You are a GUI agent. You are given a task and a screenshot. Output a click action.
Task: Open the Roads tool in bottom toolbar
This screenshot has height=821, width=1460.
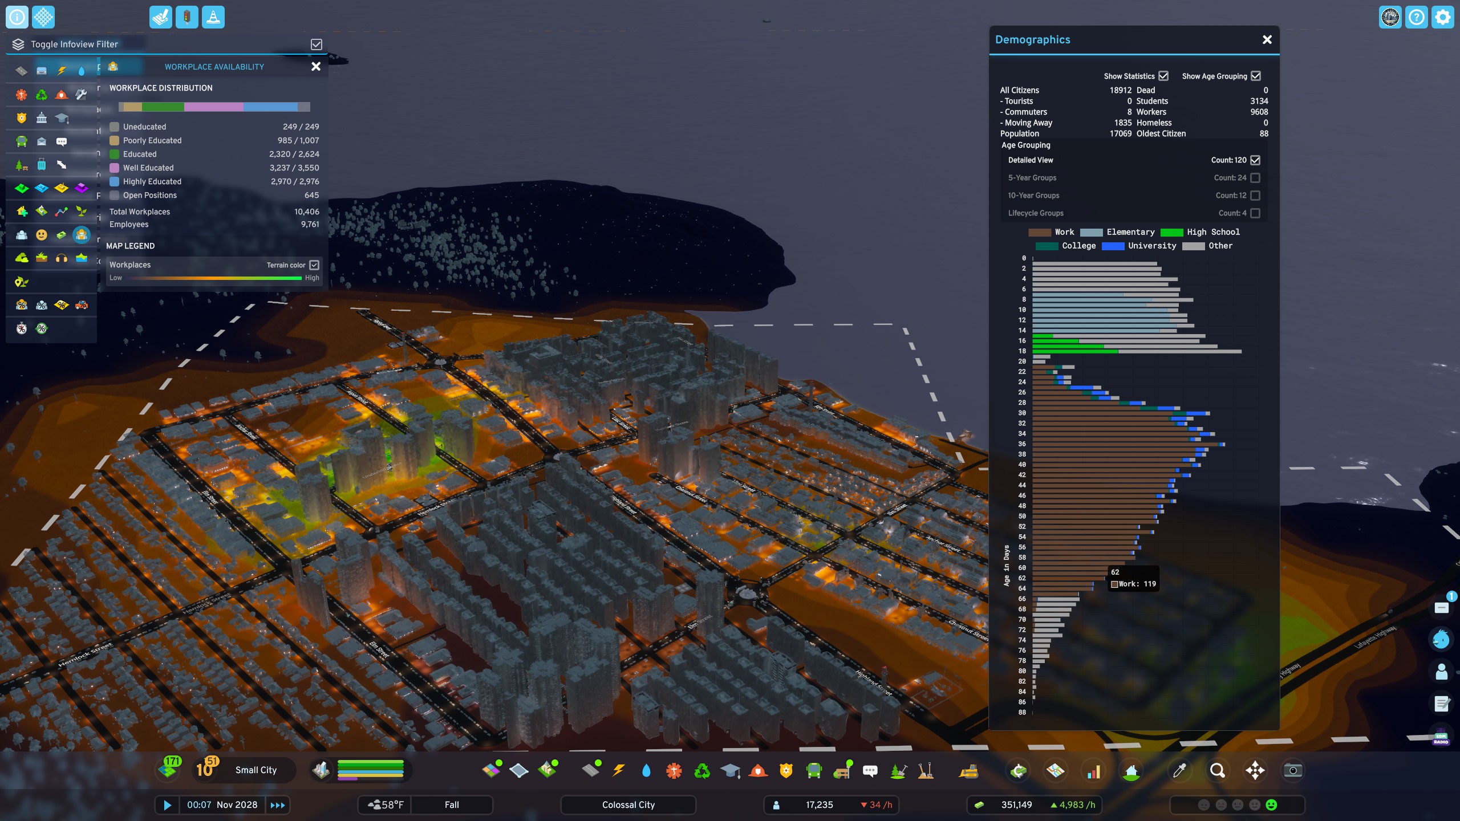coord(591,771)
